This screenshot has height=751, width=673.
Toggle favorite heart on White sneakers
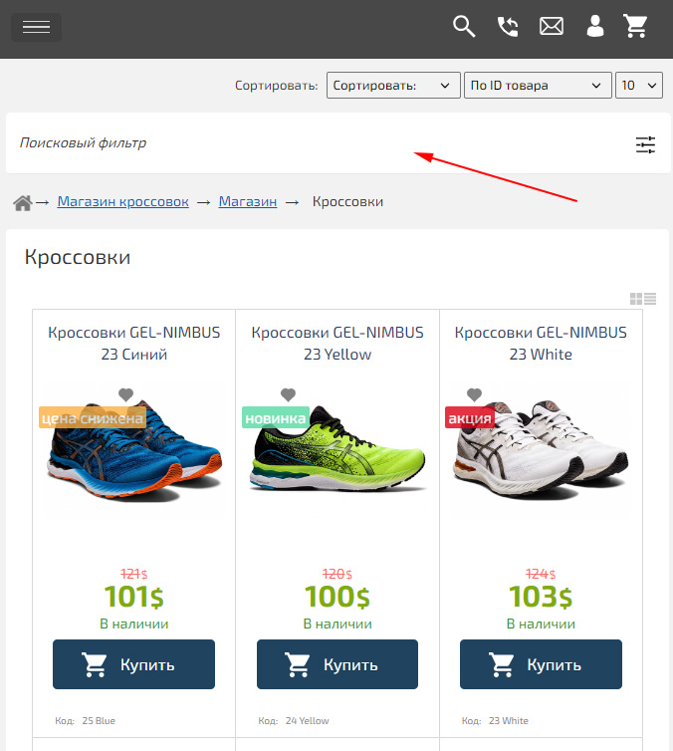(474, 394)
